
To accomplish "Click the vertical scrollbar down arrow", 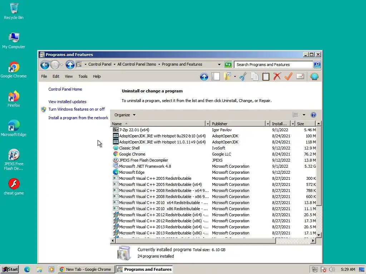I will click(318, 235).
